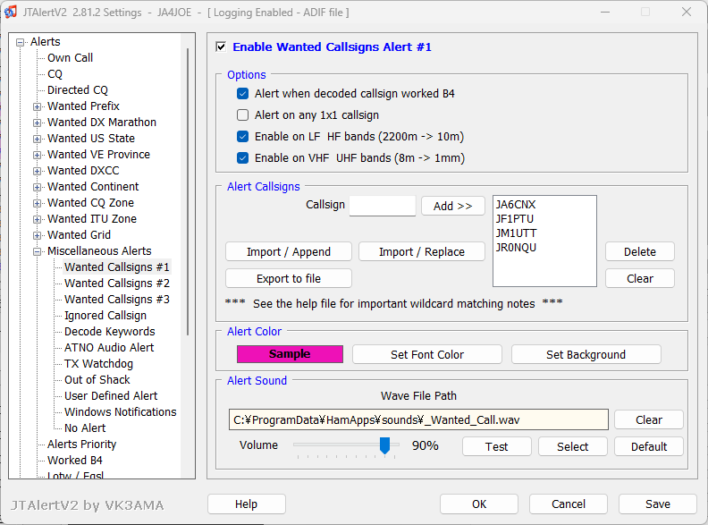This screenshot has height=525, width=708.
Task: Open TX Watchdog settings
Action: coord(98,364)
